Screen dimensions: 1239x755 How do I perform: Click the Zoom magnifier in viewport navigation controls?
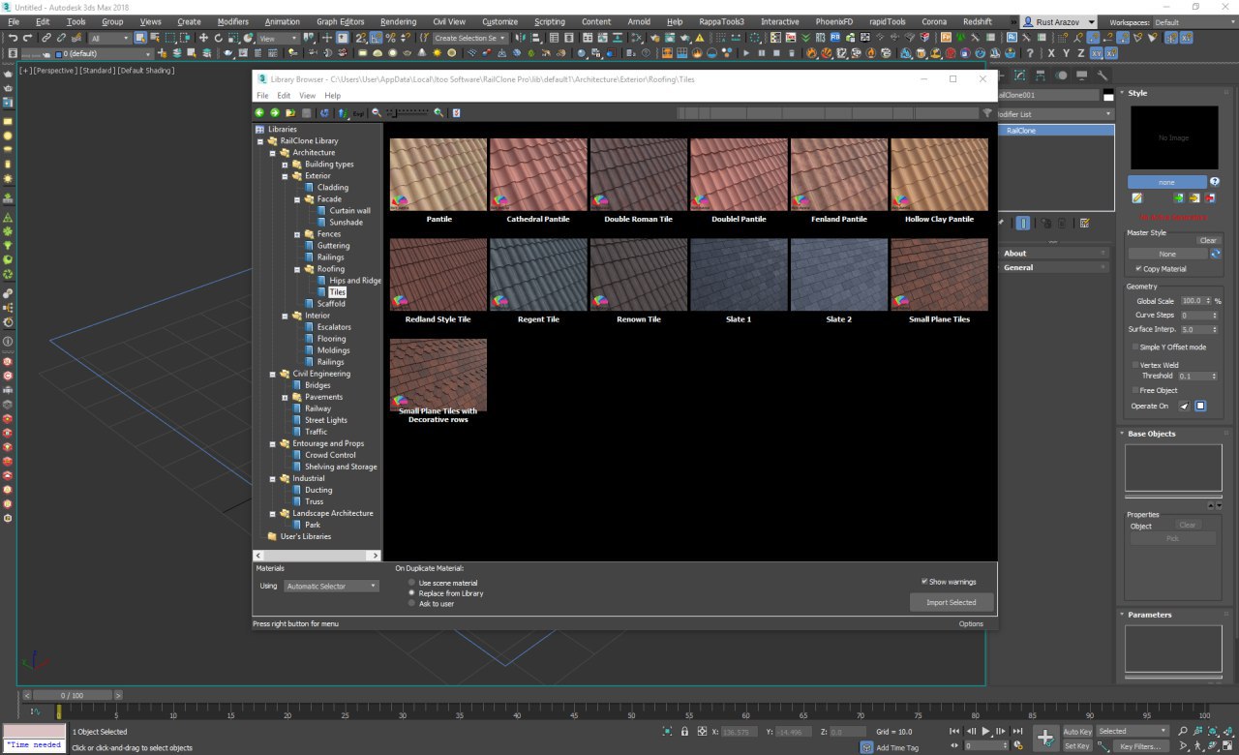tap(1183, 731)
